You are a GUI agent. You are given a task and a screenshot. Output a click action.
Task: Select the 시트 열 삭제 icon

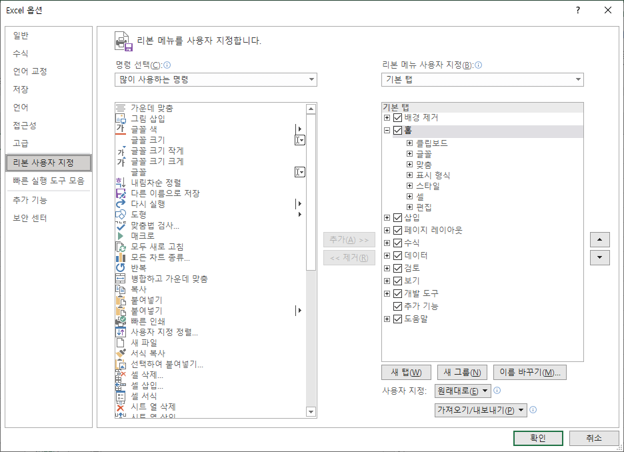tap(121, 407)
